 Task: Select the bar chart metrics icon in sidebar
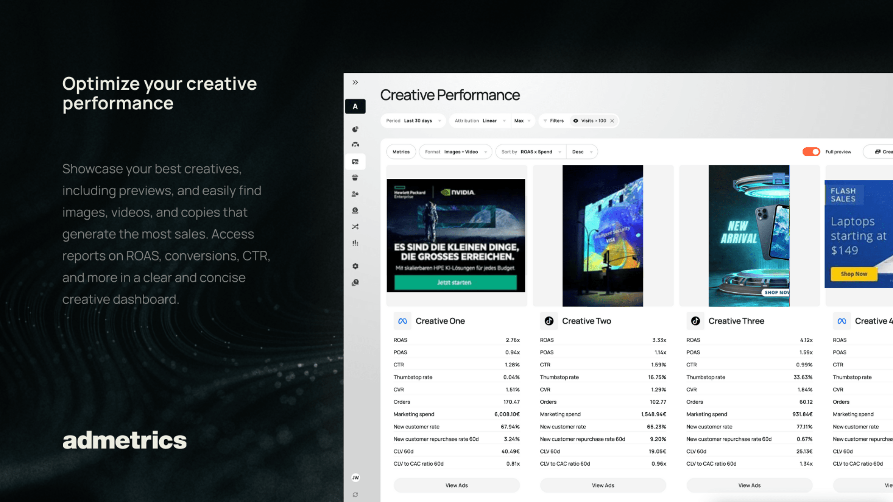(355, 243)
